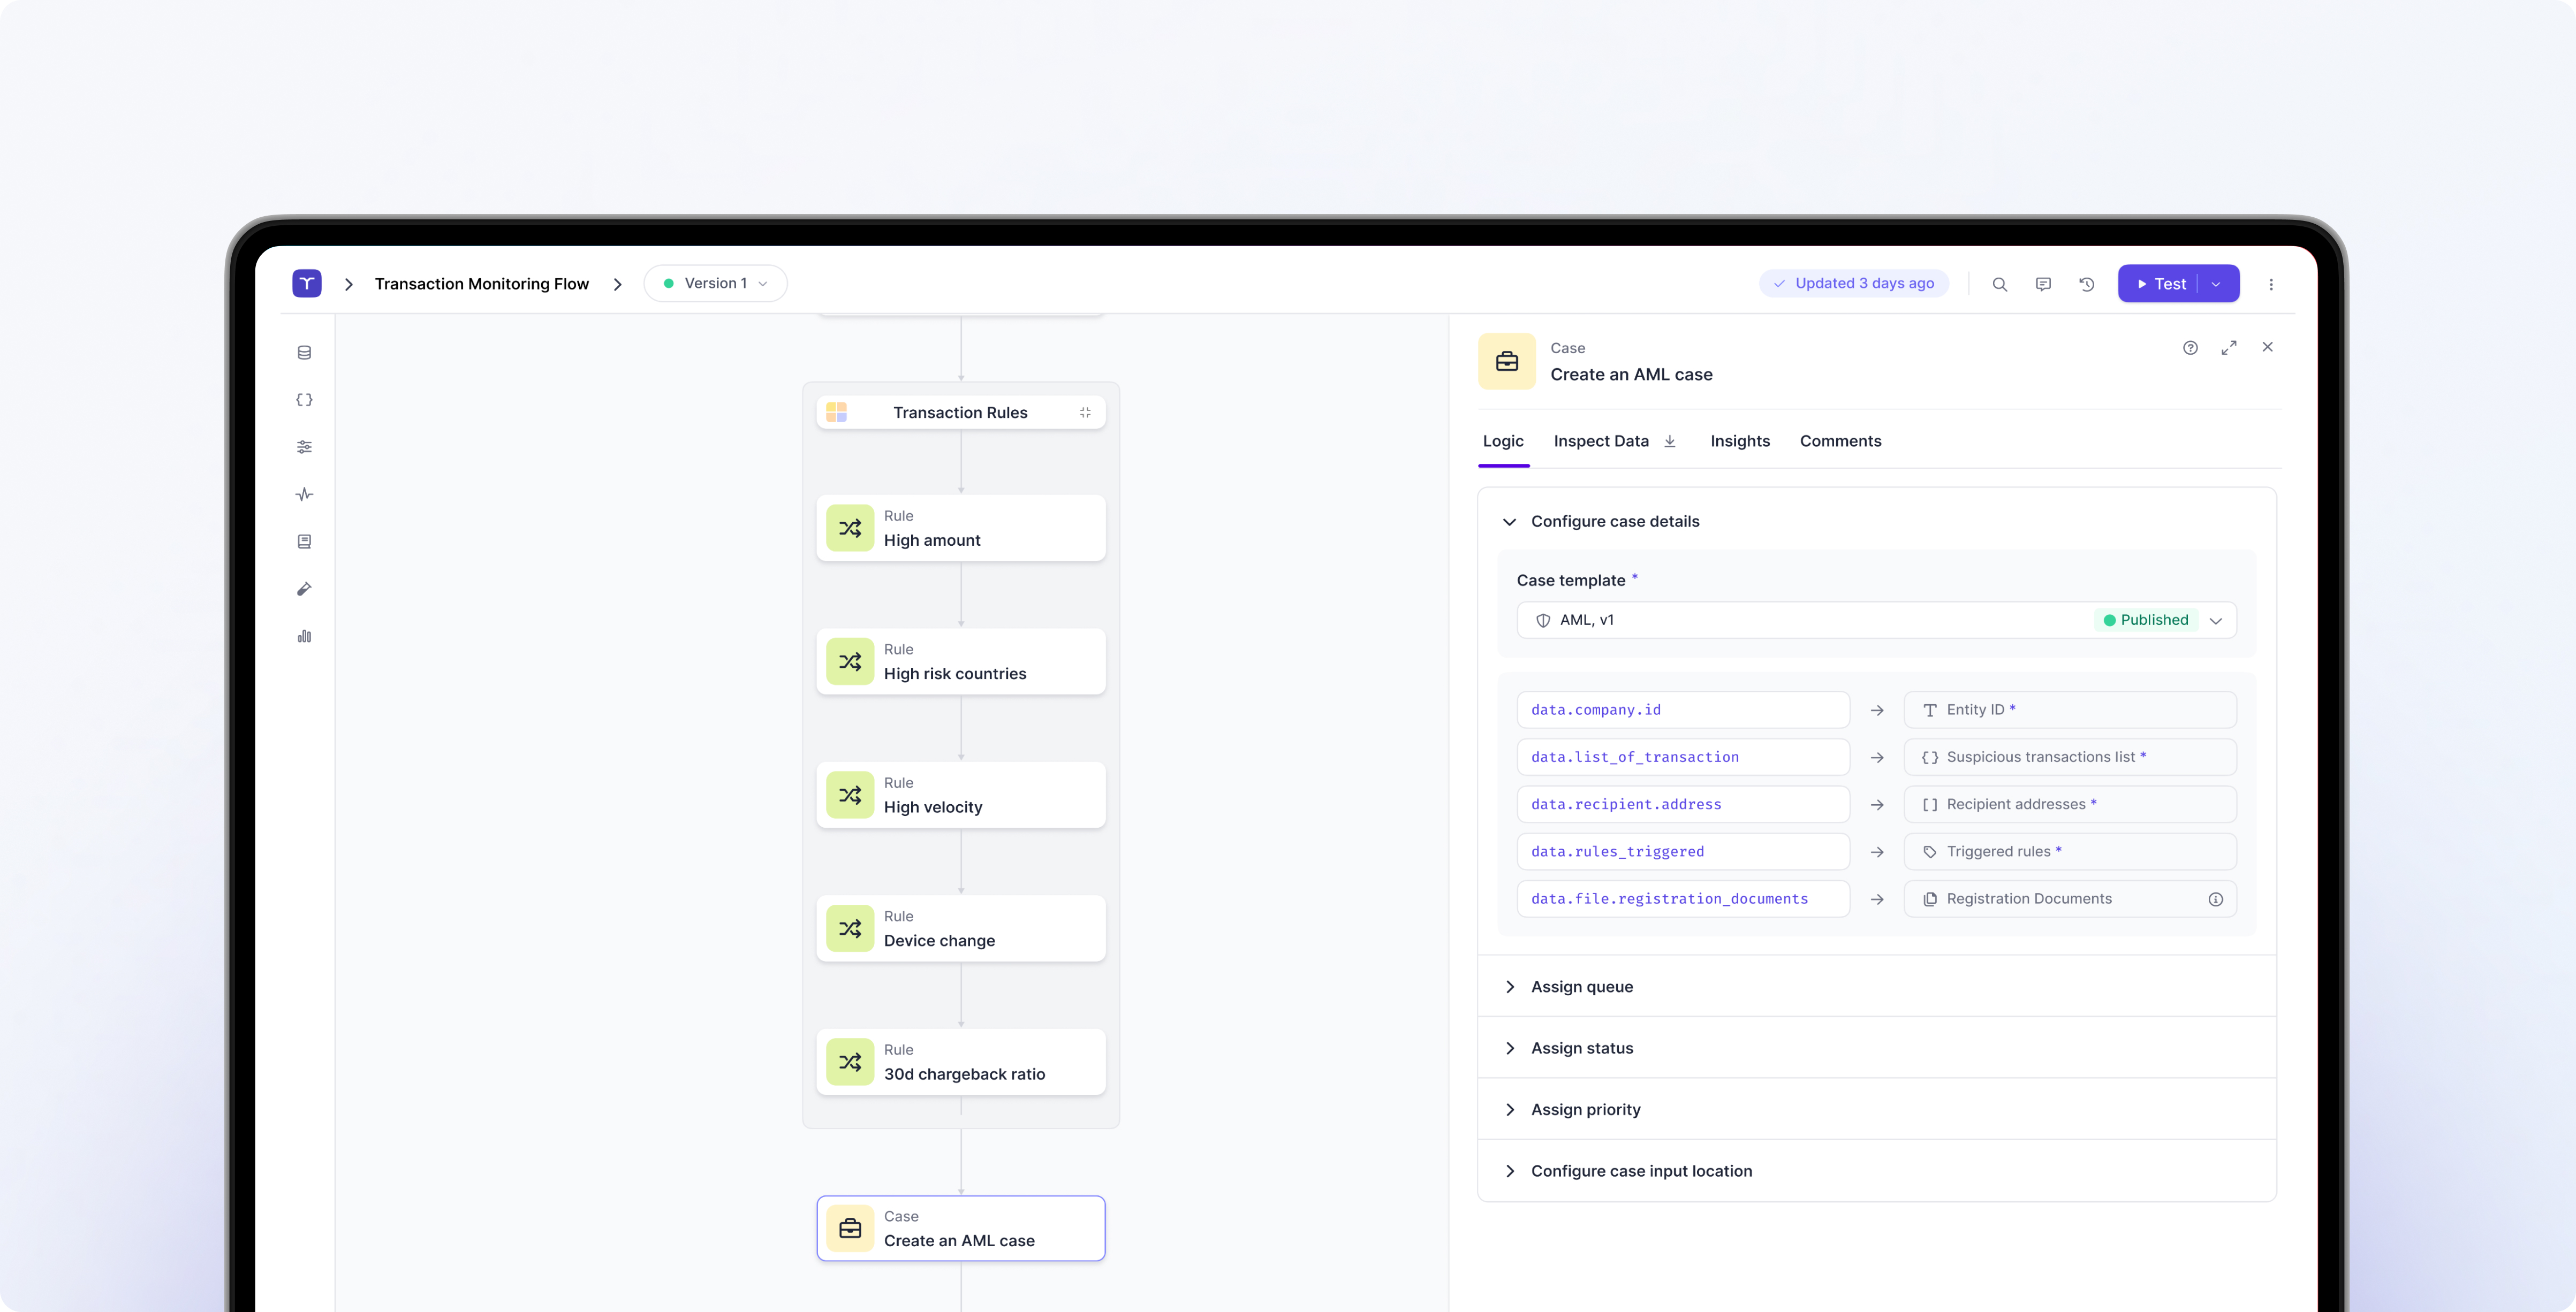
Task: Click the data.company.id input field
Action: [1682, 710]
